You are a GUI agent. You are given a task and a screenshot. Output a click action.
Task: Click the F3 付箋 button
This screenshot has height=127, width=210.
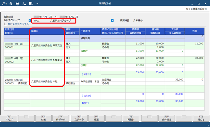[x=43, y=118]
